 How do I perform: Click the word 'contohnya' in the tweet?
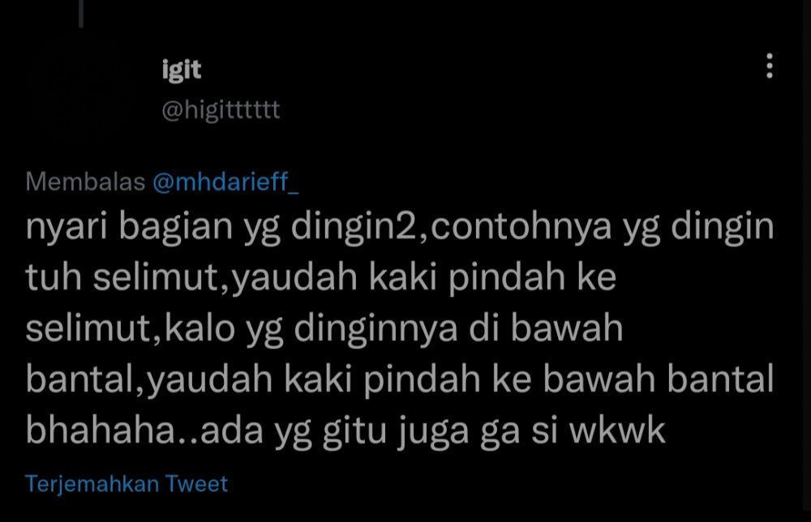coord(521,227)
